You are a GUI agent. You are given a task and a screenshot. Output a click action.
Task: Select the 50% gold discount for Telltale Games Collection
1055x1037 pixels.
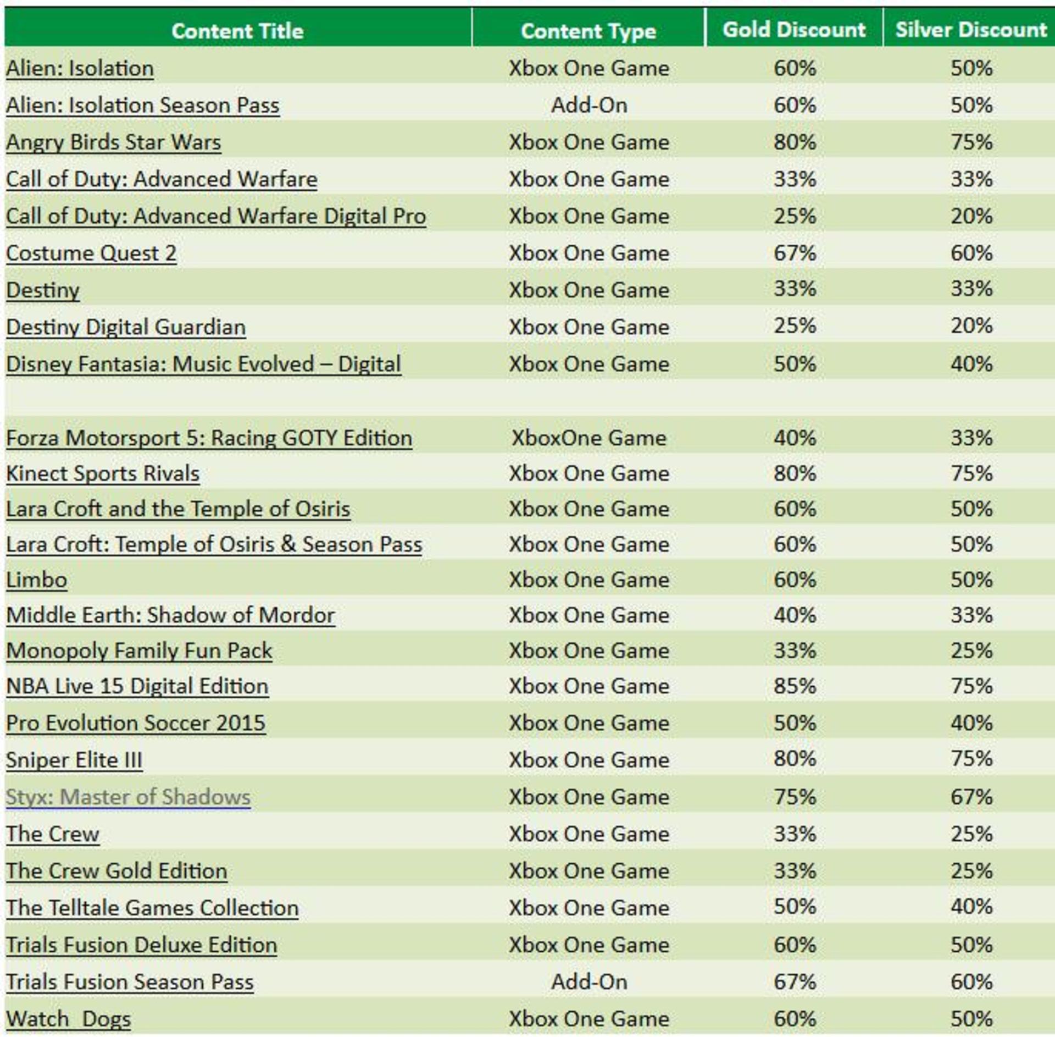tap(795, 906)
